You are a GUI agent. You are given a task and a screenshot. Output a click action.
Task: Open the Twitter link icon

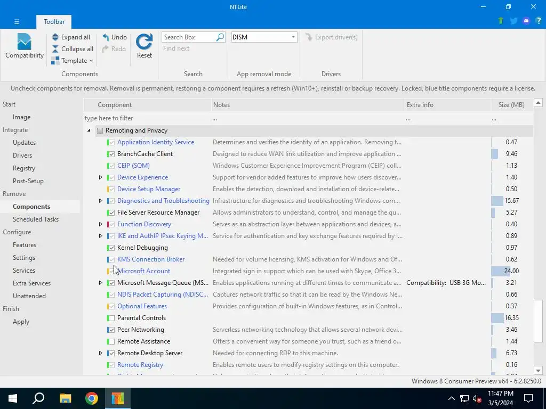[x=513, y=21]
